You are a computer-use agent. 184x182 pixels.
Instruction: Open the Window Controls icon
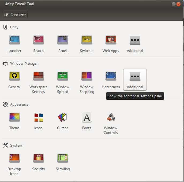pos(111,117)
